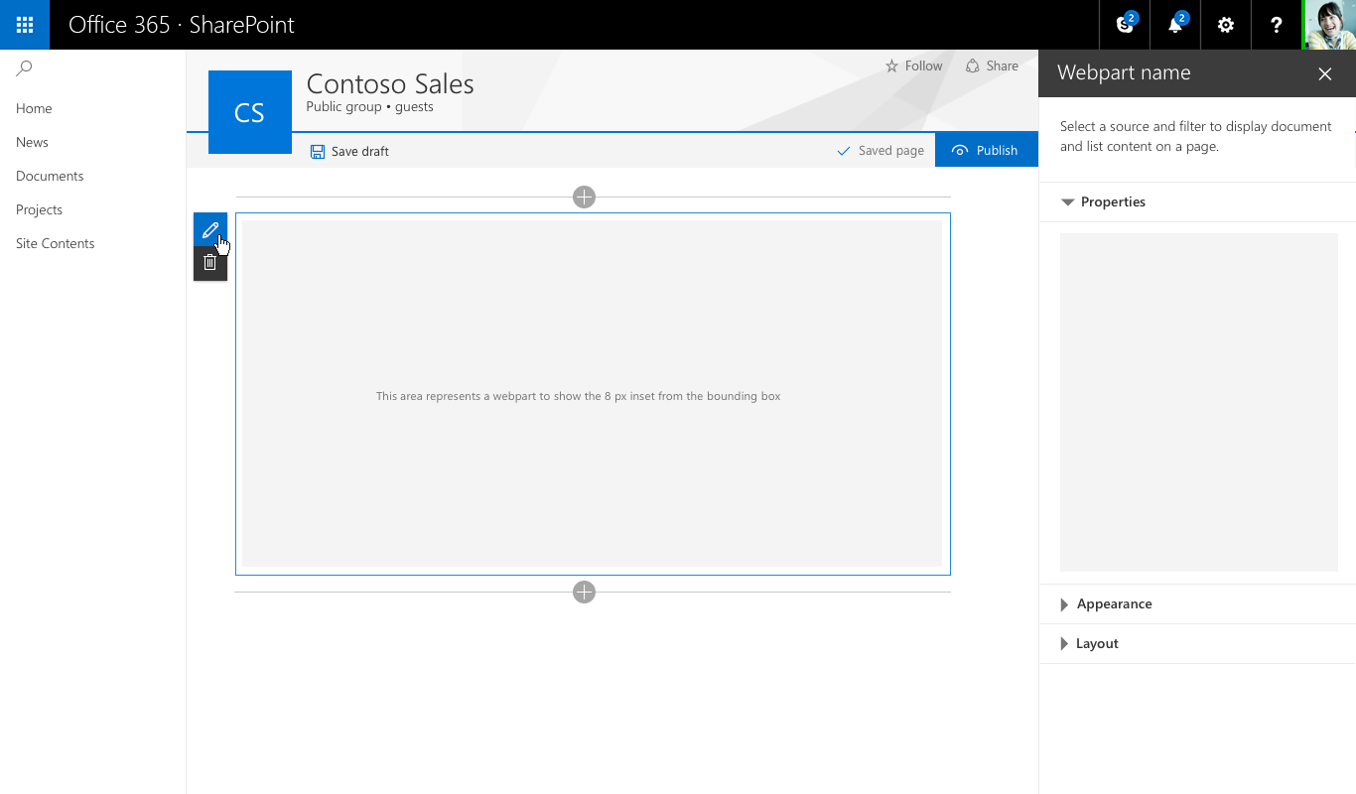The image size is (1356, 794).
Task: Close the Webpart name panel
Action: coord(1324,73)
